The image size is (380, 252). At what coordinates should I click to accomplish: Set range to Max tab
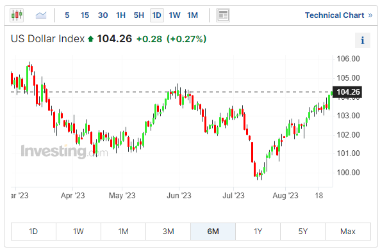[348, 232]
